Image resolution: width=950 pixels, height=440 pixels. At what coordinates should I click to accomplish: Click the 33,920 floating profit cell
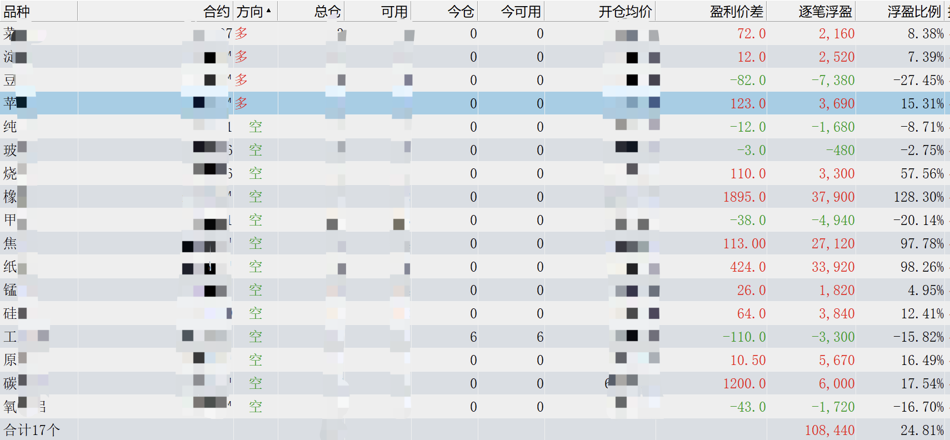click(x=833, y=267)
